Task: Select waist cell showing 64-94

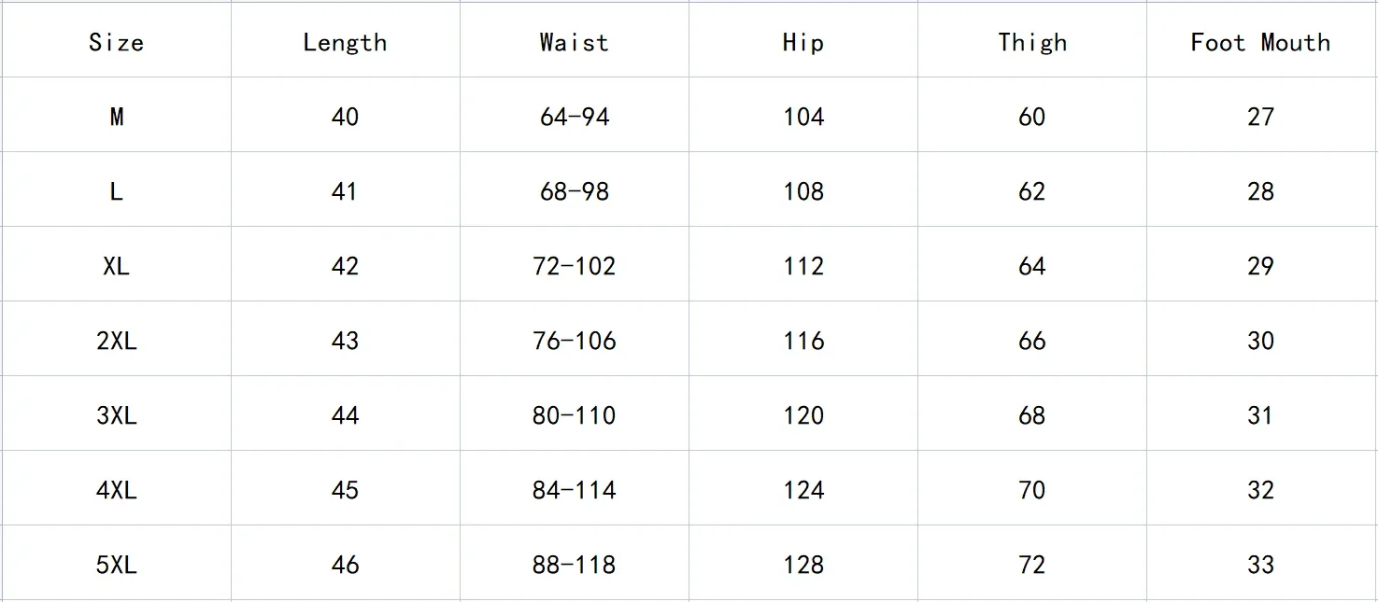Action: 574,117
